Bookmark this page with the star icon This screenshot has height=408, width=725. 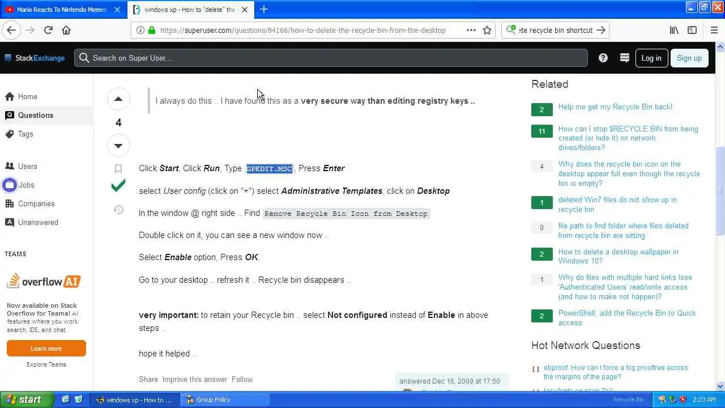487,30
